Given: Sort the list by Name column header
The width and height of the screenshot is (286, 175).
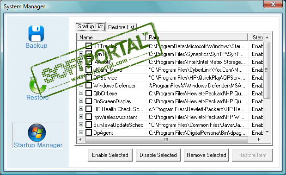Looking at the screenshot, I should coord(111,37).
